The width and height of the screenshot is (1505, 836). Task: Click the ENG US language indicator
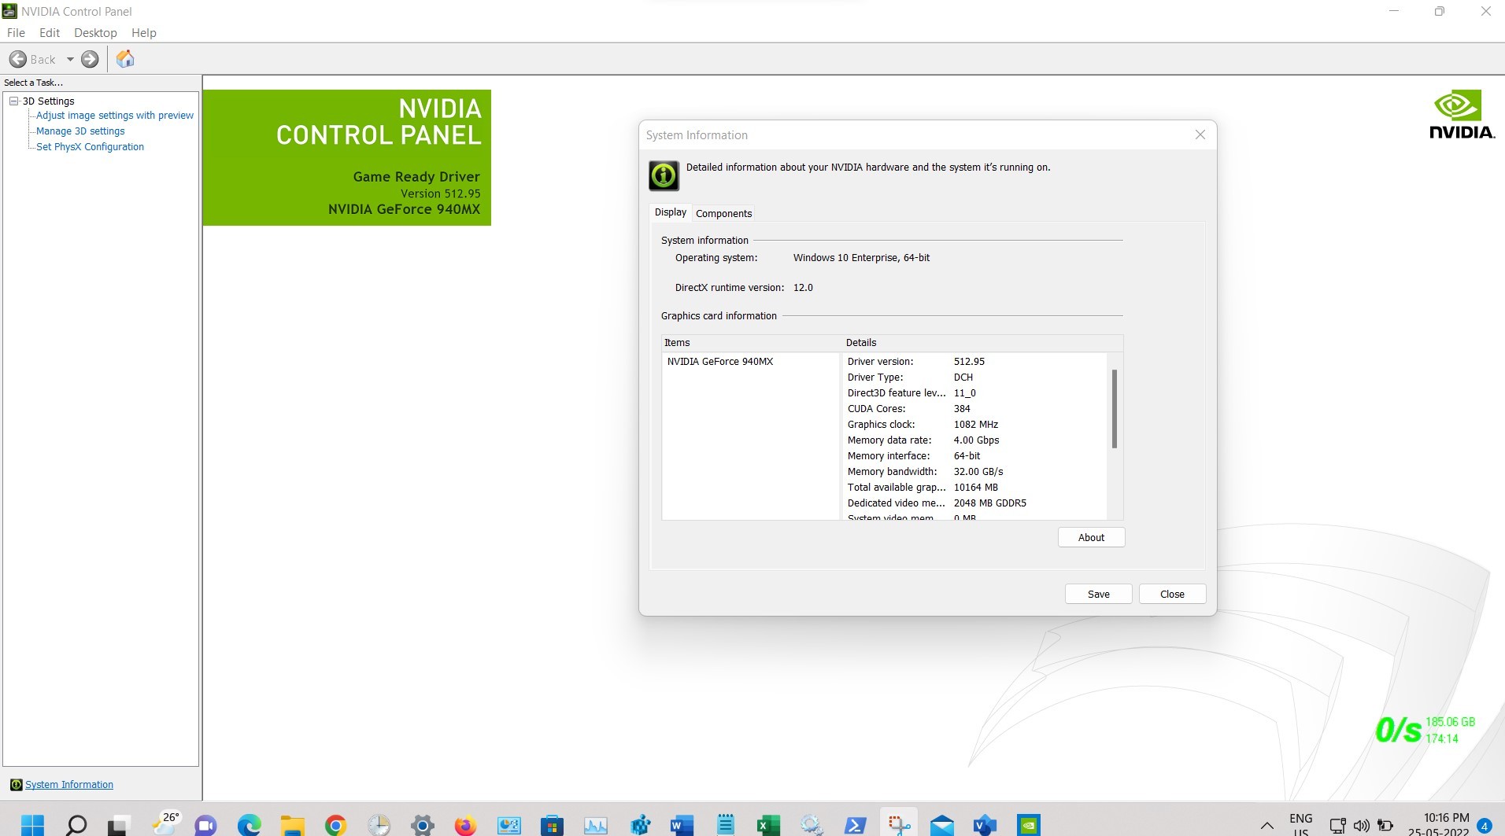(1300, 825)
